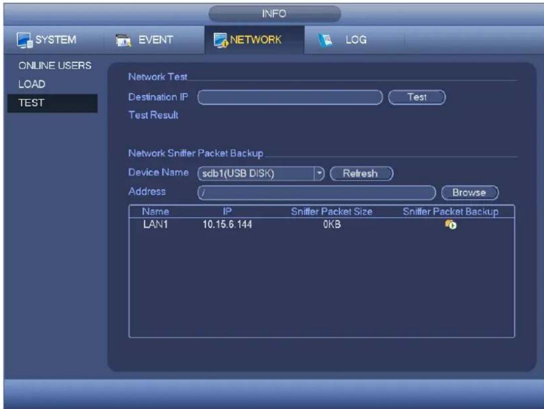Click the Network Sniffer Packet Backup heading
Viewport: 544px width, 409px height.
click(196, 153)
